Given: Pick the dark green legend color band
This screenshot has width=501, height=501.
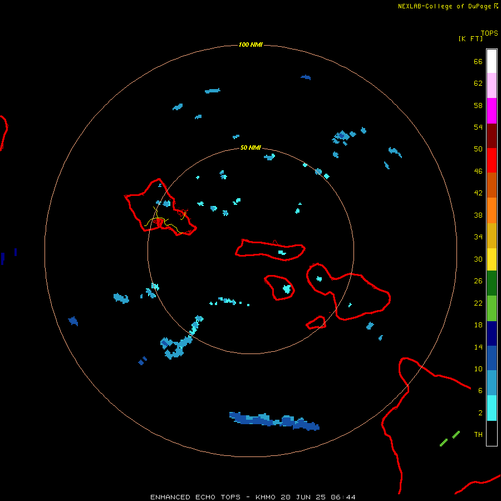Looking at the screenshot, I should coord(492,283).
